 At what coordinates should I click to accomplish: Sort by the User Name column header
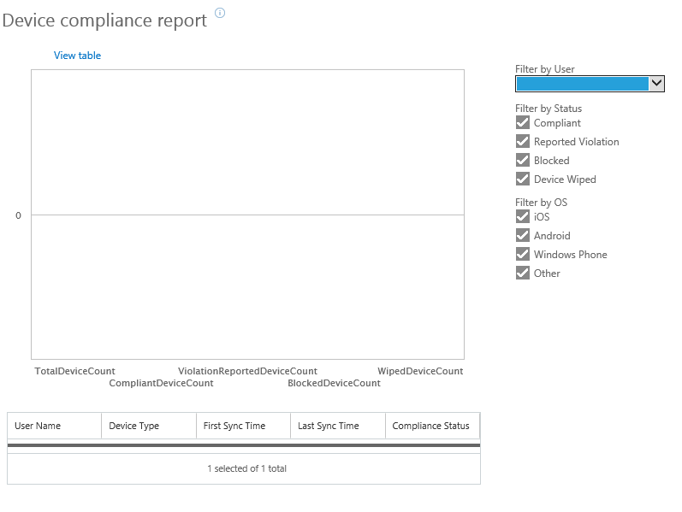[x=38, y=426]
